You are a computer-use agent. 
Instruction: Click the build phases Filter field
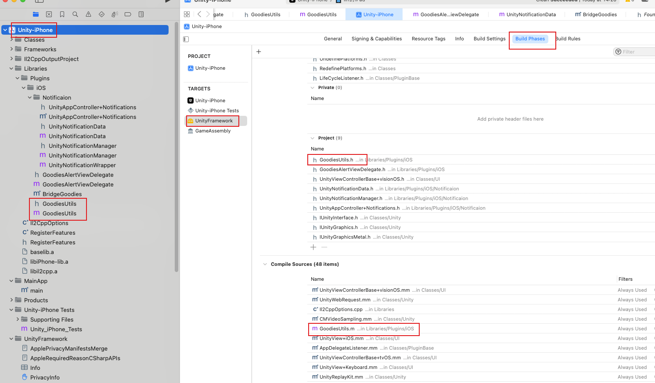[635, 52]
